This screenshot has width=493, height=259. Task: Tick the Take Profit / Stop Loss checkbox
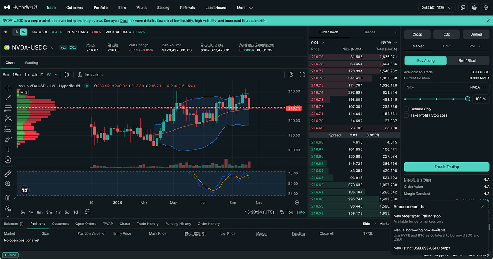[x=406, y=115]
